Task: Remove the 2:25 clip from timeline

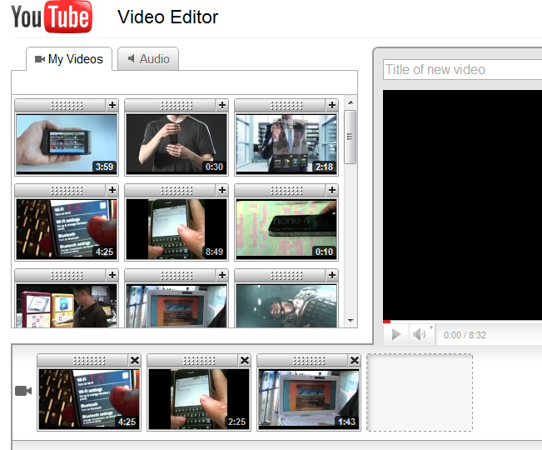Action: [245, 360]
